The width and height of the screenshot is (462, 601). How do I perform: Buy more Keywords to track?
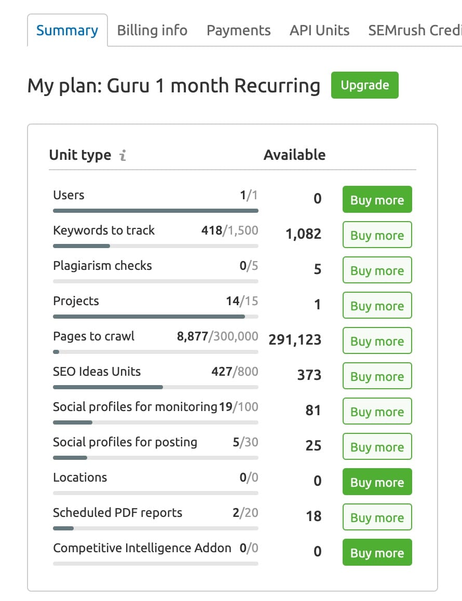[x=377, y=235]
